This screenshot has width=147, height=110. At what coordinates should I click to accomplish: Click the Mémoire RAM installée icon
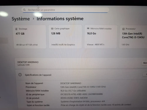[88, 28]
